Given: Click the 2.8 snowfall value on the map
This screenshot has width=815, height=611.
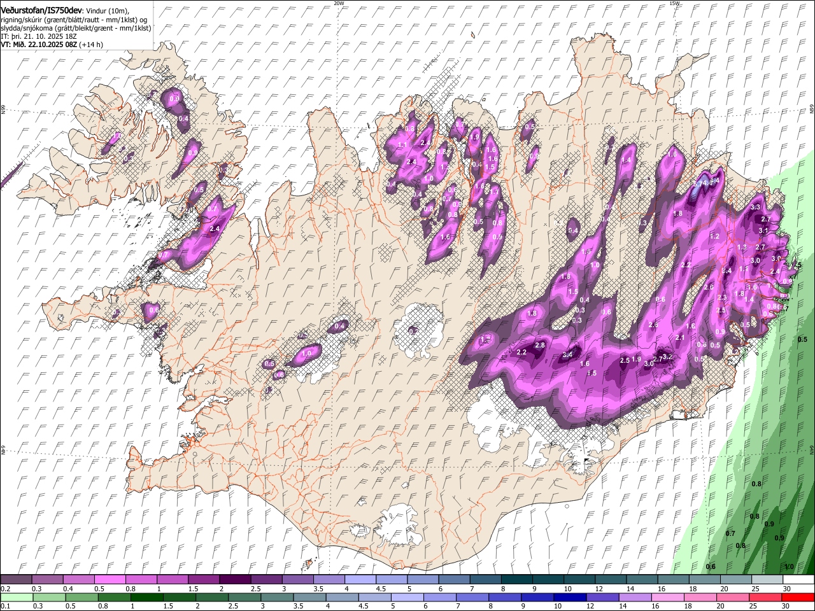Looking at the screenshot, I should (540, 345).
